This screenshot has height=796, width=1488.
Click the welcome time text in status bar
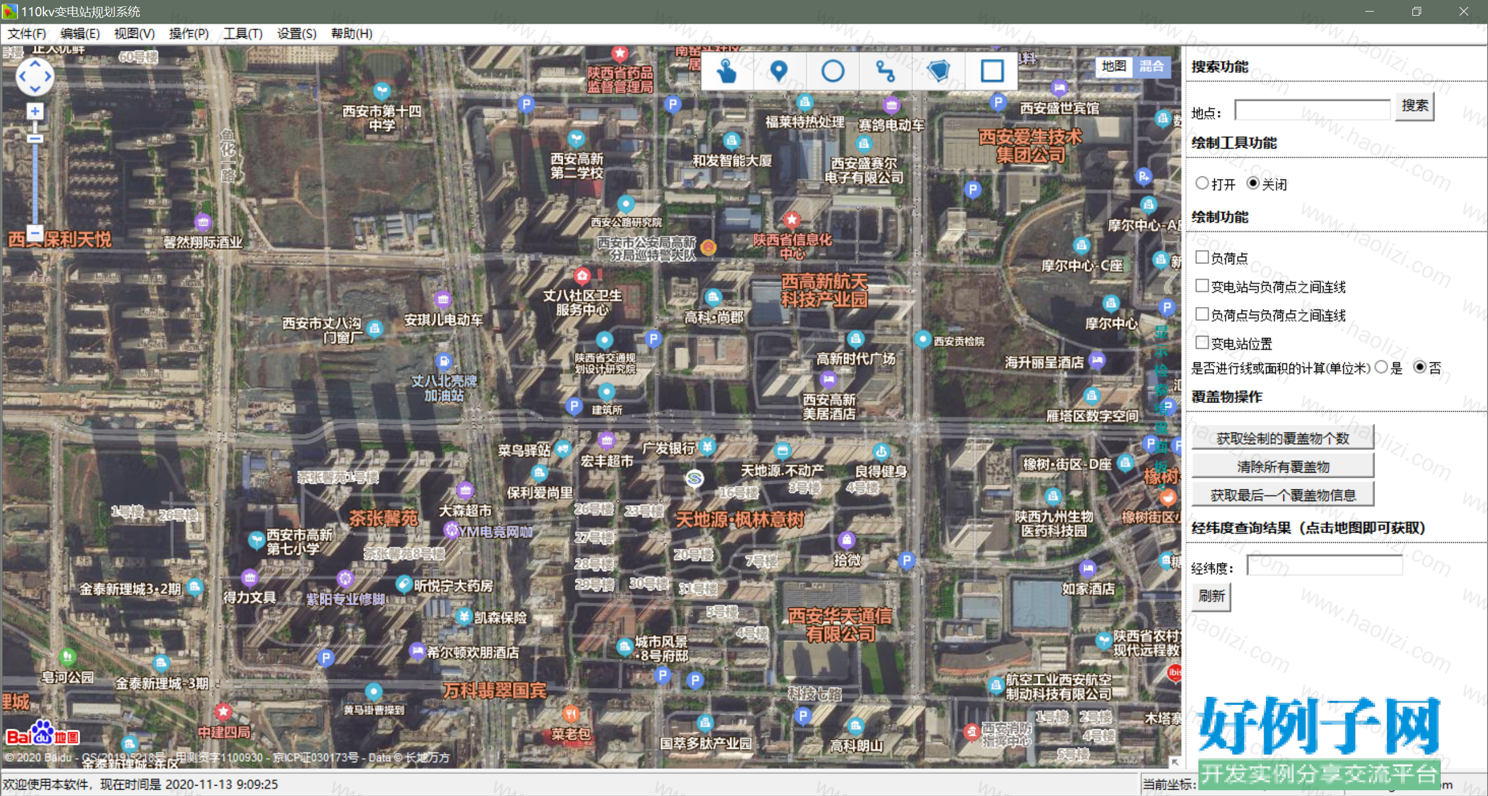(141, 784)
